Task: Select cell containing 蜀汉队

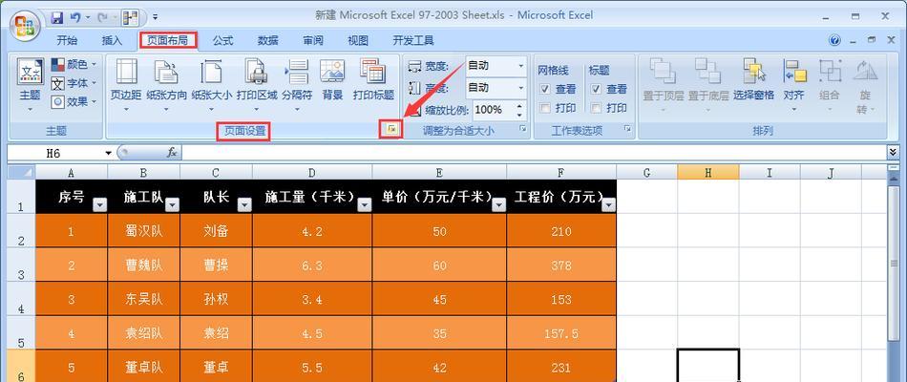Action: (143, 231)
